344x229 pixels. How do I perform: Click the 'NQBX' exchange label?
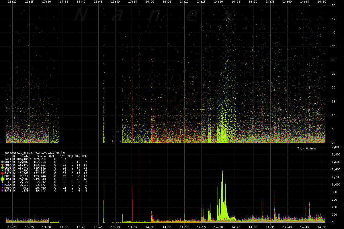8,188
